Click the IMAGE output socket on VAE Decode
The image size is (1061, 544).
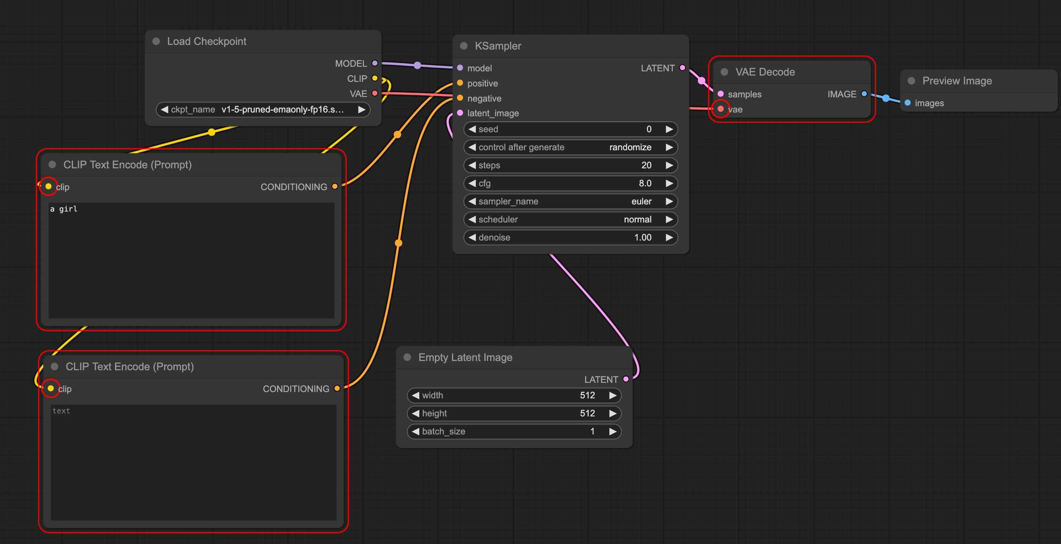864,94
